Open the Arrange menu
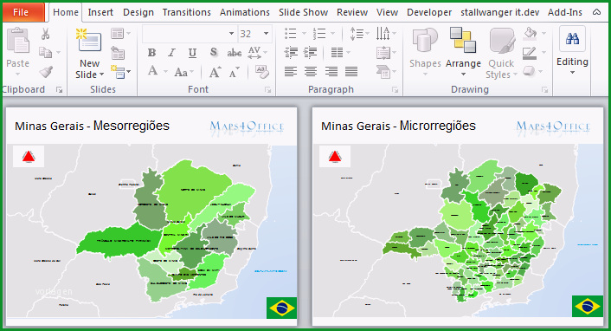The height and width of the screenshot is (331, 611). [463, 52]
